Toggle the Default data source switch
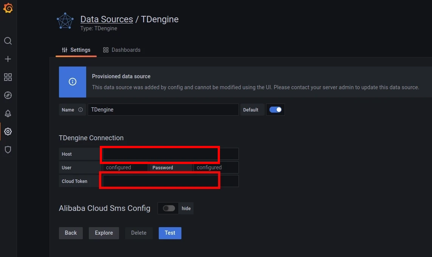Screen dimensions: 432x257 point(275,110)
